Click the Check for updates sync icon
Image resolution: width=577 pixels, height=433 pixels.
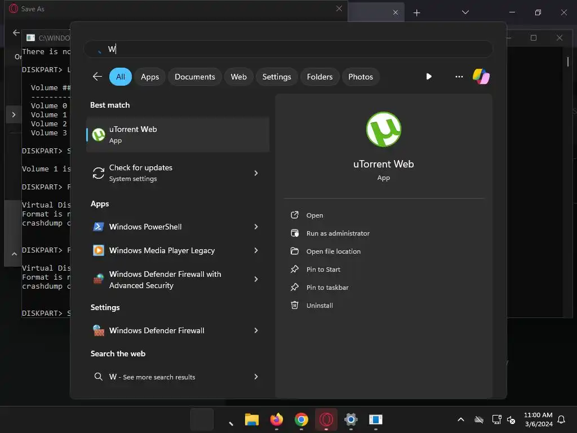98,173
